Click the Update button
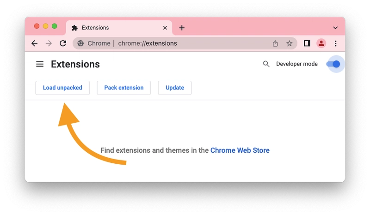The width and height of the screenshot is (370, 215). click(x=175, y=88)
